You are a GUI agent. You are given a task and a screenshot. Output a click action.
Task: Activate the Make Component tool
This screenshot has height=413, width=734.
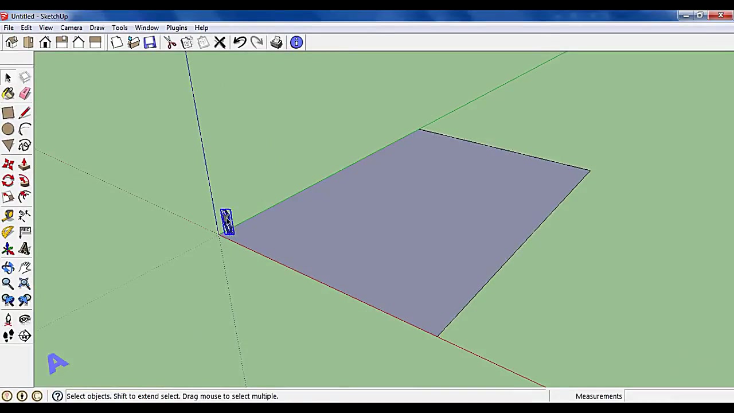(25, 77)
